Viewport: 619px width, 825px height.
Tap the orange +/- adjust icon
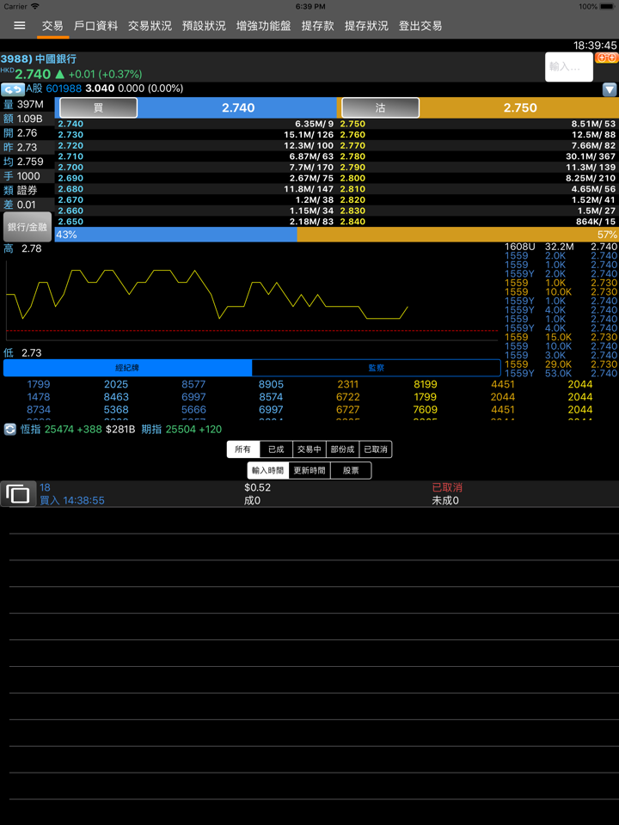coord(606,58)
